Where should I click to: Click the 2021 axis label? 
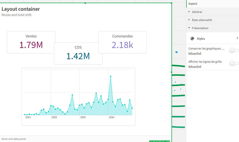coord(28,117)
